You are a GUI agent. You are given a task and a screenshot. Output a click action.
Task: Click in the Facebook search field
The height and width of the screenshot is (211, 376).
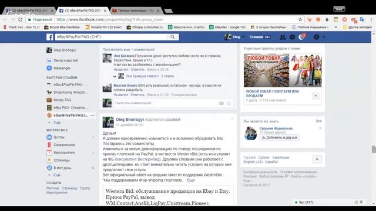click(111, 37)
